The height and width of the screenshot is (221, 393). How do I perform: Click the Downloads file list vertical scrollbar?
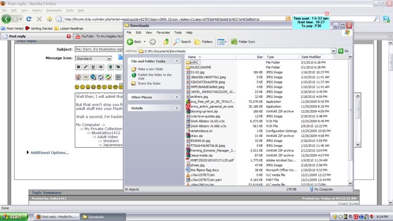[350, 120]
